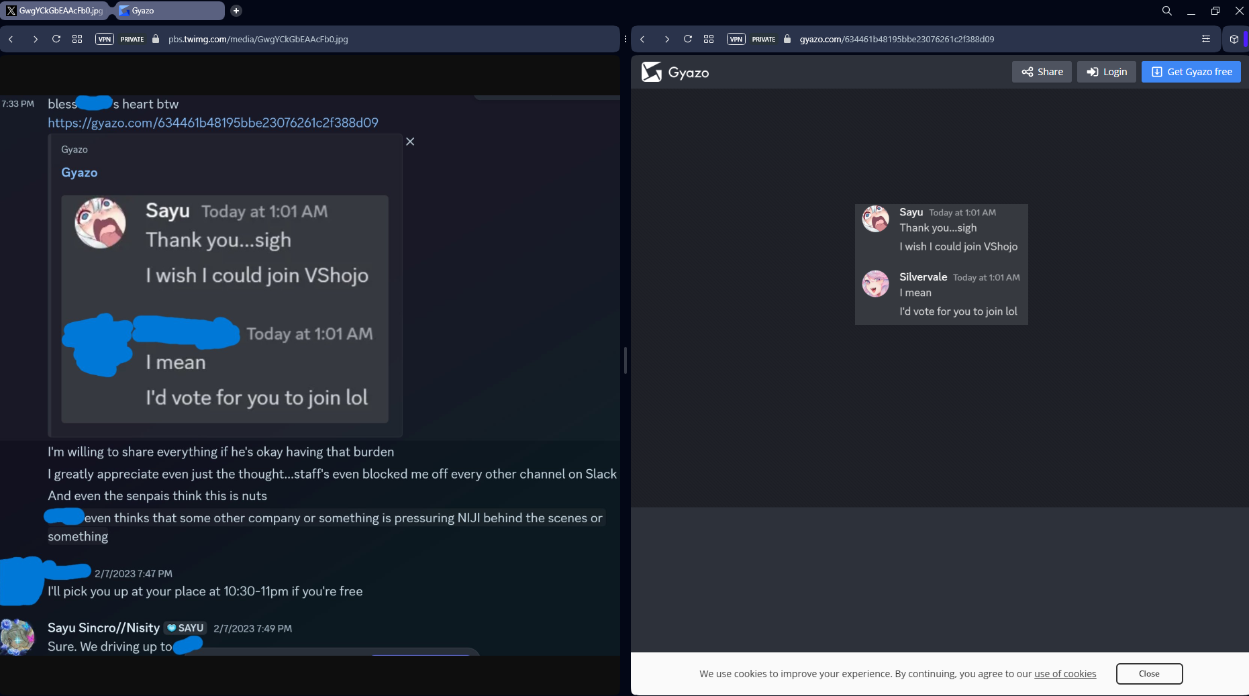1249x696 pixels.
Task: Open the split-screen divider options menu
Action: 626,39
